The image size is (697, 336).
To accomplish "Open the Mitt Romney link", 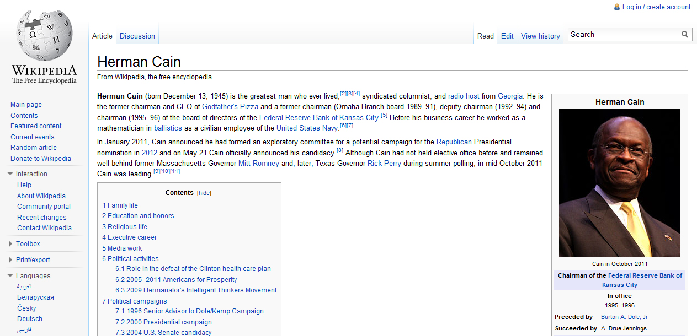I will tap(259, 164).
